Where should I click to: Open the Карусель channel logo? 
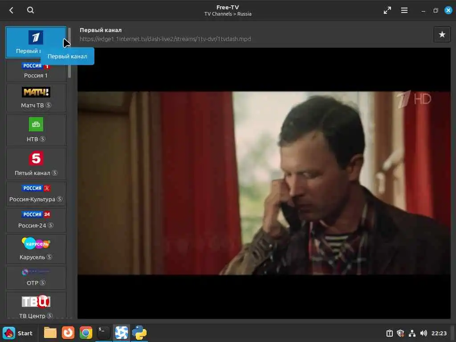pos(36,244)
